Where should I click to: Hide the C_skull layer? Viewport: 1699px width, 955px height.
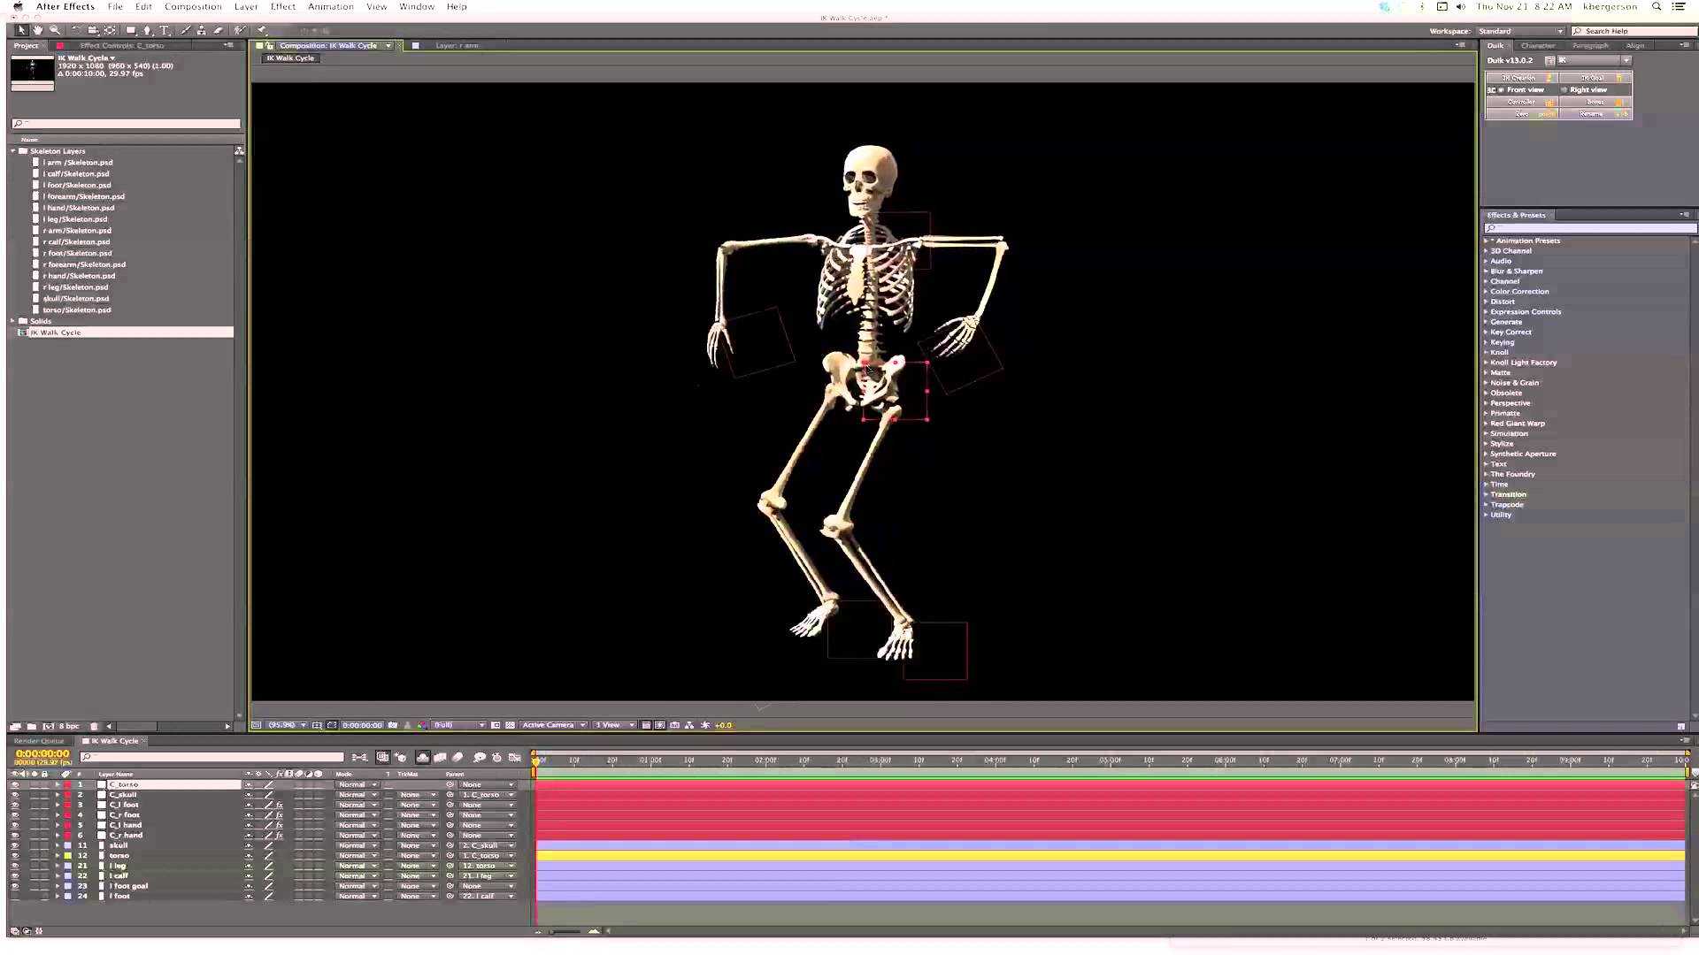tap(14, 795)
